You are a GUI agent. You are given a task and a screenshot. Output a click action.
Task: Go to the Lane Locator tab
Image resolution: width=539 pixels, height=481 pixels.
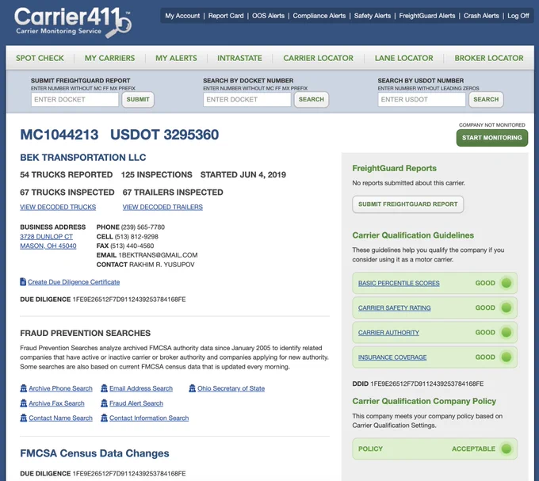404,58
